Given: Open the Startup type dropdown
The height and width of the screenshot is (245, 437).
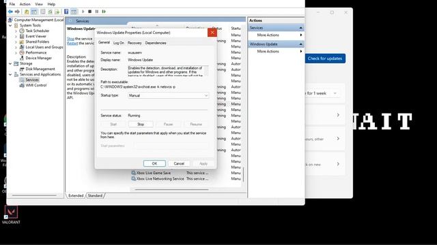Looking at the screenshot, I should [169, 95].
